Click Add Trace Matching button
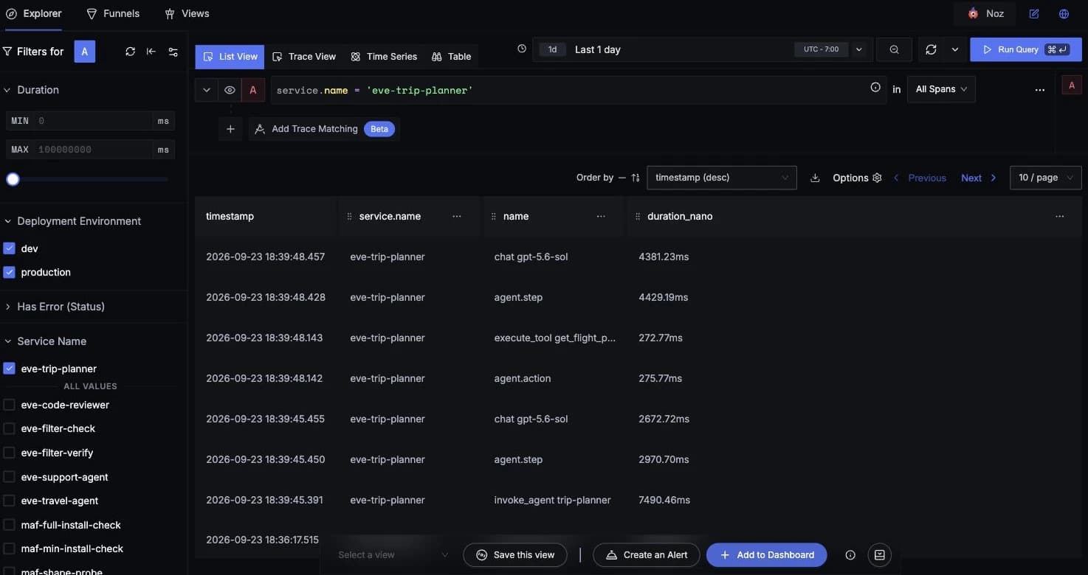 [x=324, y=129]
